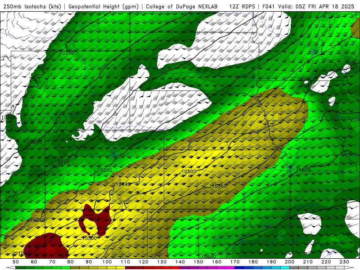Click the 230 value on the color scale
Viewport: 360px width, 270px height.
[x=344, y=262]
